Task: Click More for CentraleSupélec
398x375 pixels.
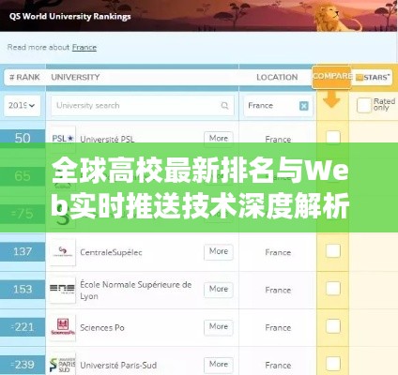Action: point(219,251)
